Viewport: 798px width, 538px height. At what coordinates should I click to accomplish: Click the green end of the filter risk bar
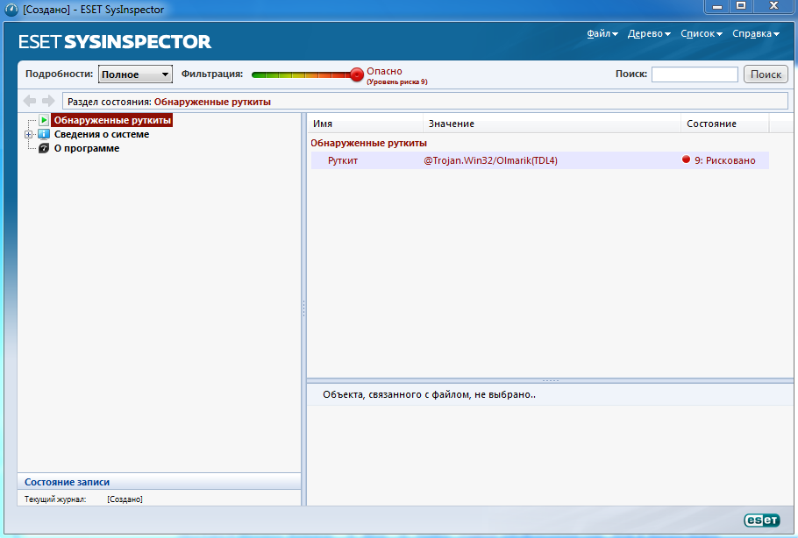(258, 75)
